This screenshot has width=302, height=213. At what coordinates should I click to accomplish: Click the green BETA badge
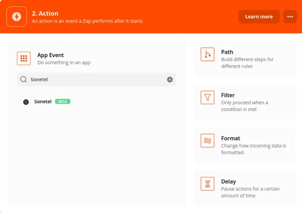click(x=62, y=102)
